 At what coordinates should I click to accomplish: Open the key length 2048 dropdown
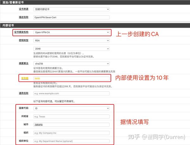(71, 49)
